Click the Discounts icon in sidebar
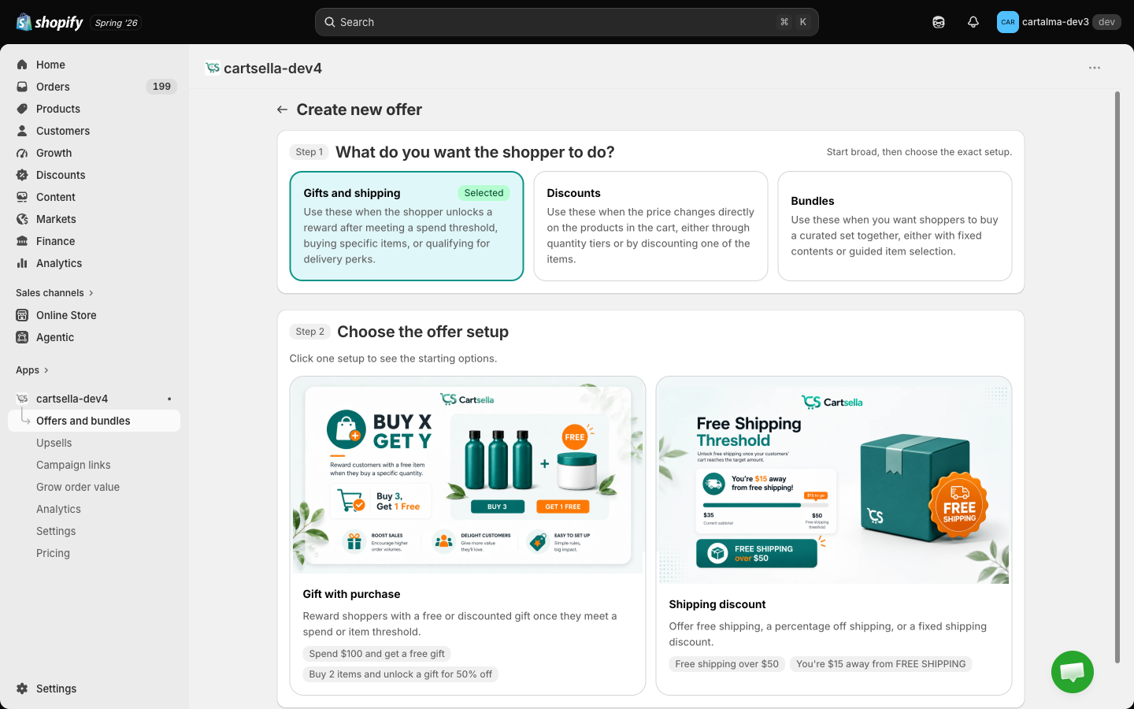The height and width of the screenshot is (709, 1134). pos(22,175)
